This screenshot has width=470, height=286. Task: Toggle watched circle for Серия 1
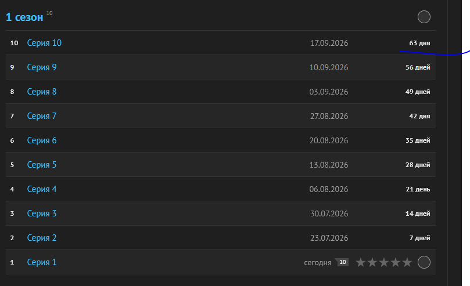424,262
